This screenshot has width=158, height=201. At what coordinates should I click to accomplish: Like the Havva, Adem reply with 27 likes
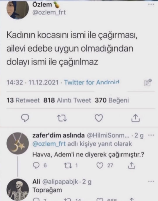[x=105, y=165]
